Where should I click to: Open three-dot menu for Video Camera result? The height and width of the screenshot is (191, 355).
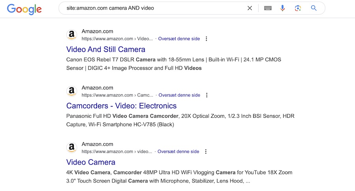[206, 152]
